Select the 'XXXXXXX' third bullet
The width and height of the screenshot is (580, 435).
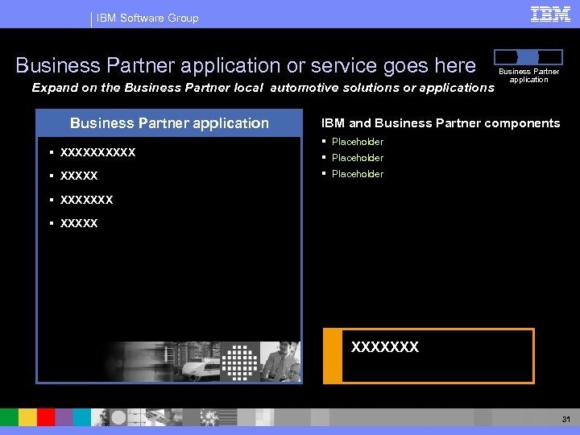click(x=86, y=200)
